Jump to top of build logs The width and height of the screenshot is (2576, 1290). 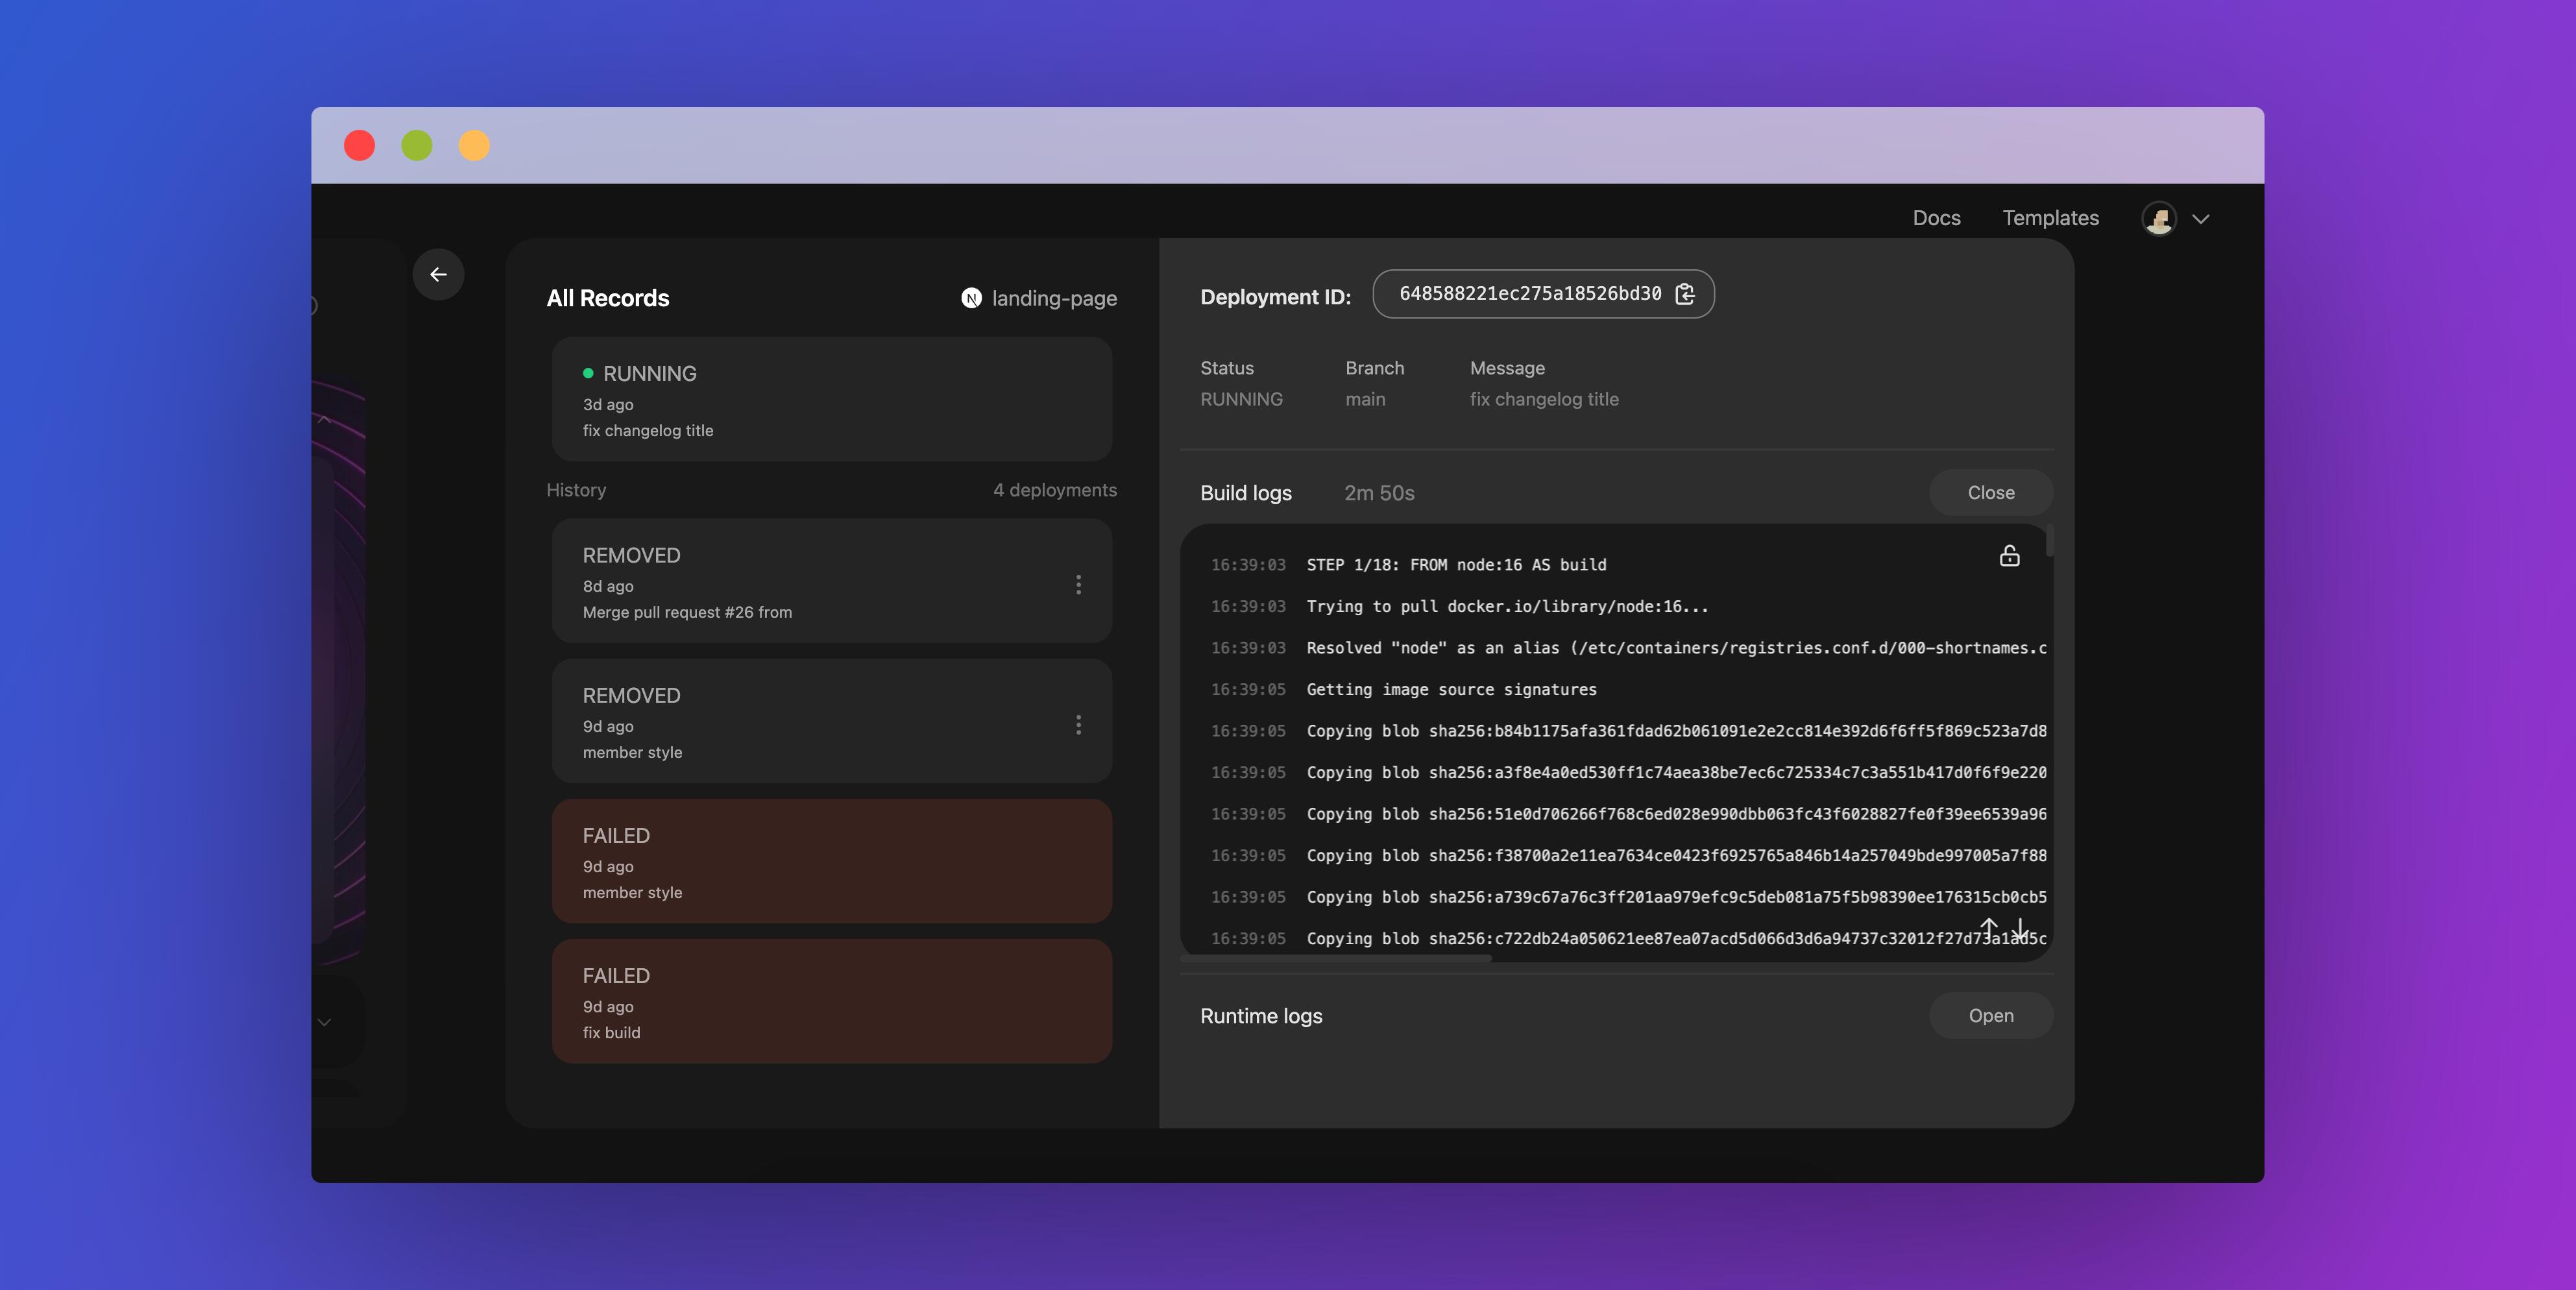coord(1989,928)
